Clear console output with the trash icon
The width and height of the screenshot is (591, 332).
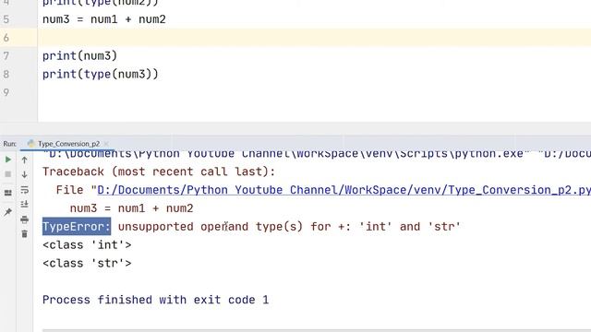pyautogui.click(x=25, y=234)
